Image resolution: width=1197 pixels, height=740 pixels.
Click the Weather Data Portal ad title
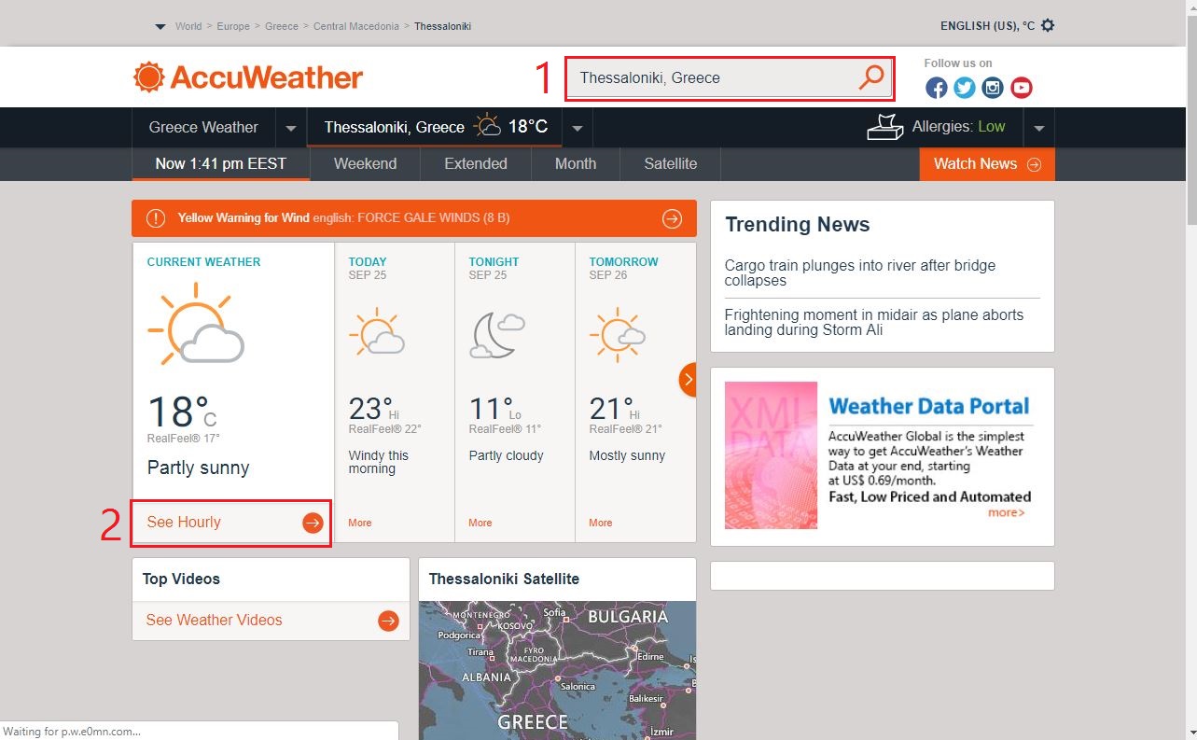pyautogui.click(x=928, y=406)
